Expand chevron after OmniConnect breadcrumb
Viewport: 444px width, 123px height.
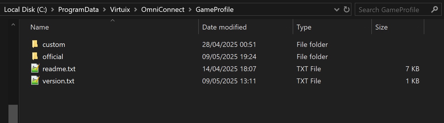[x=190, y=10]
